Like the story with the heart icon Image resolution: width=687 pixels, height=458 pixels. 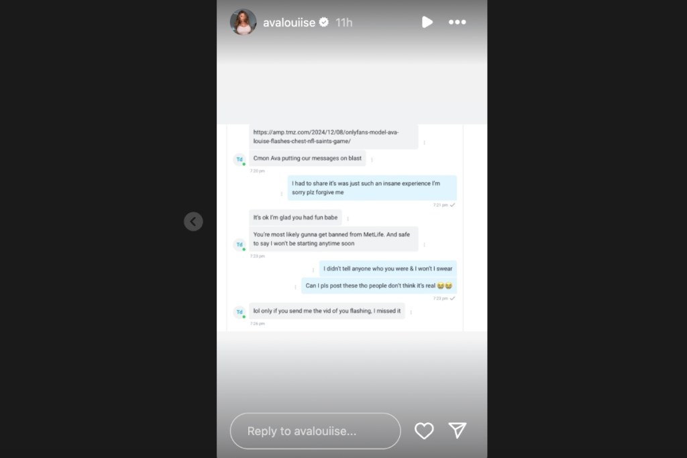click(424, 430)
